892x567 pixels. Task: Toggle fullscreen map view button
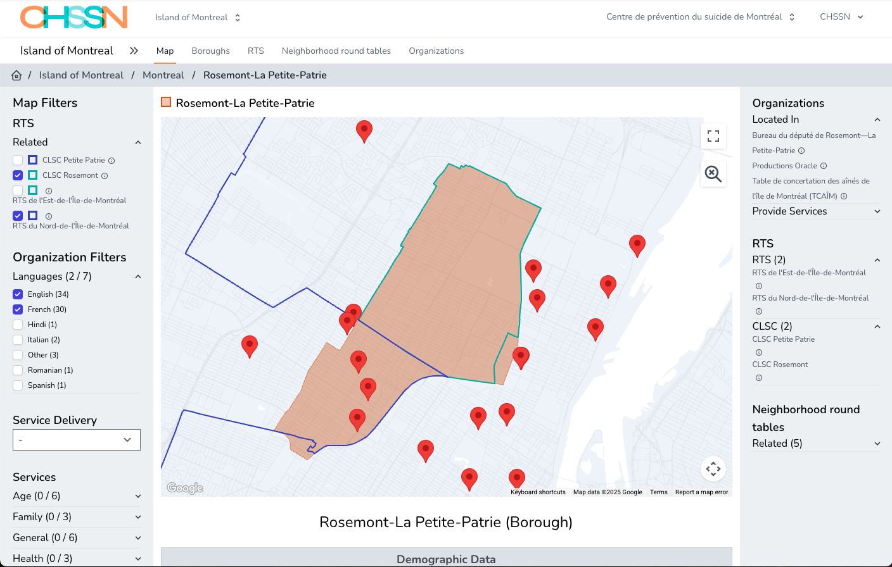pos(713,136)
